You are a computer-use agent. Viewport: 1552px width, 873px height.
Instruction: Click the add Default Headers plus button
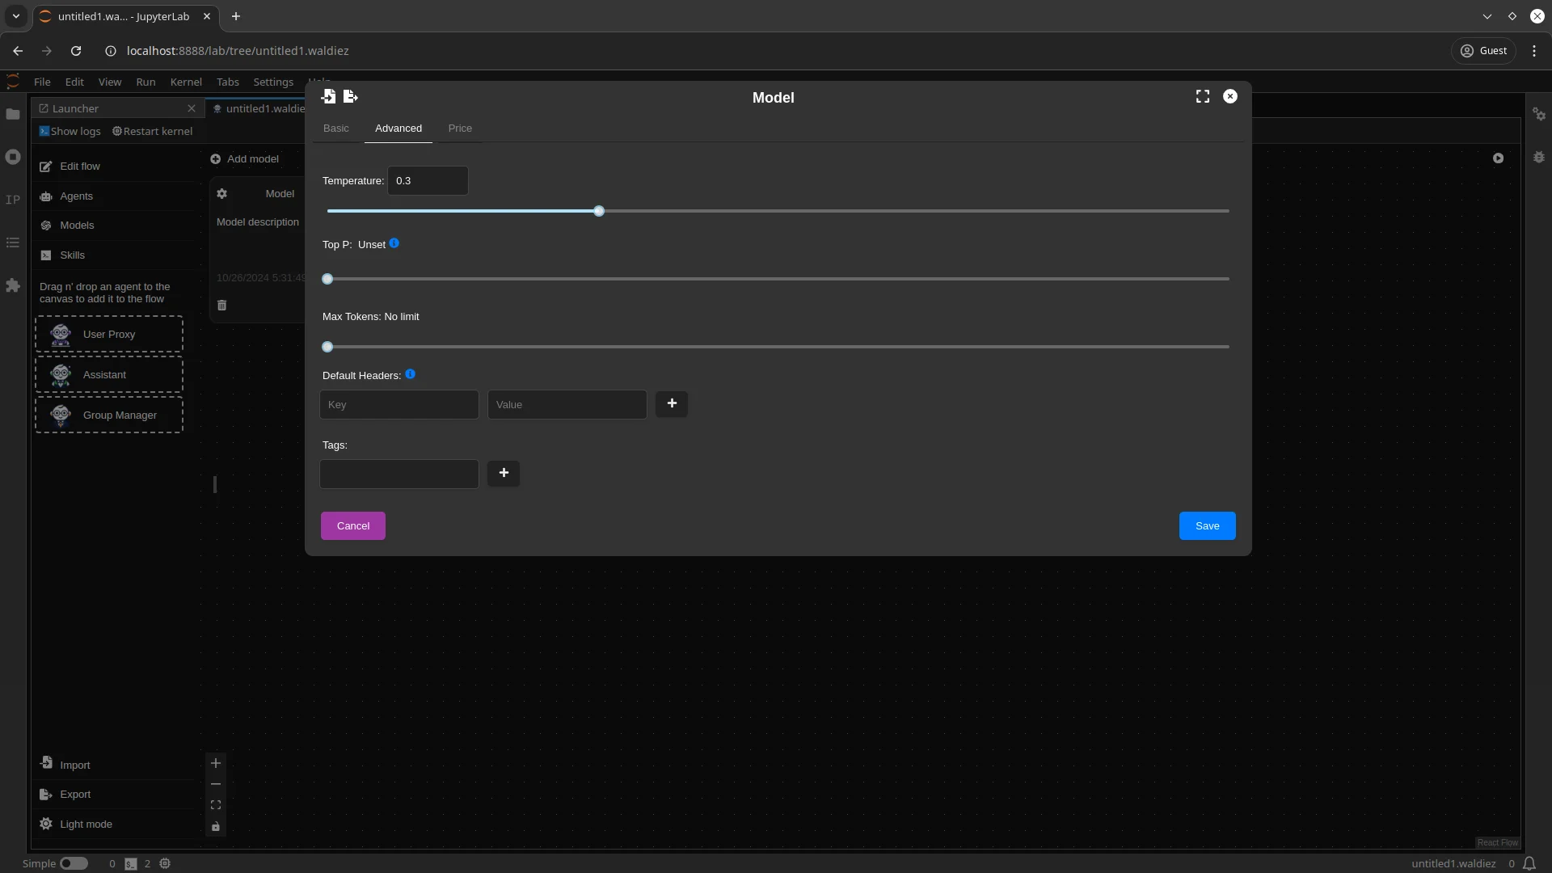(x=672, y=403)
